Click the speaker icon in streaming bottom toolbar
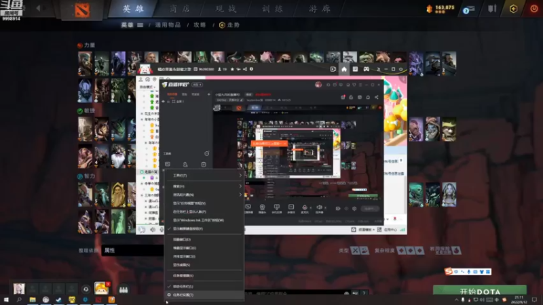 [x=319, y=207]
